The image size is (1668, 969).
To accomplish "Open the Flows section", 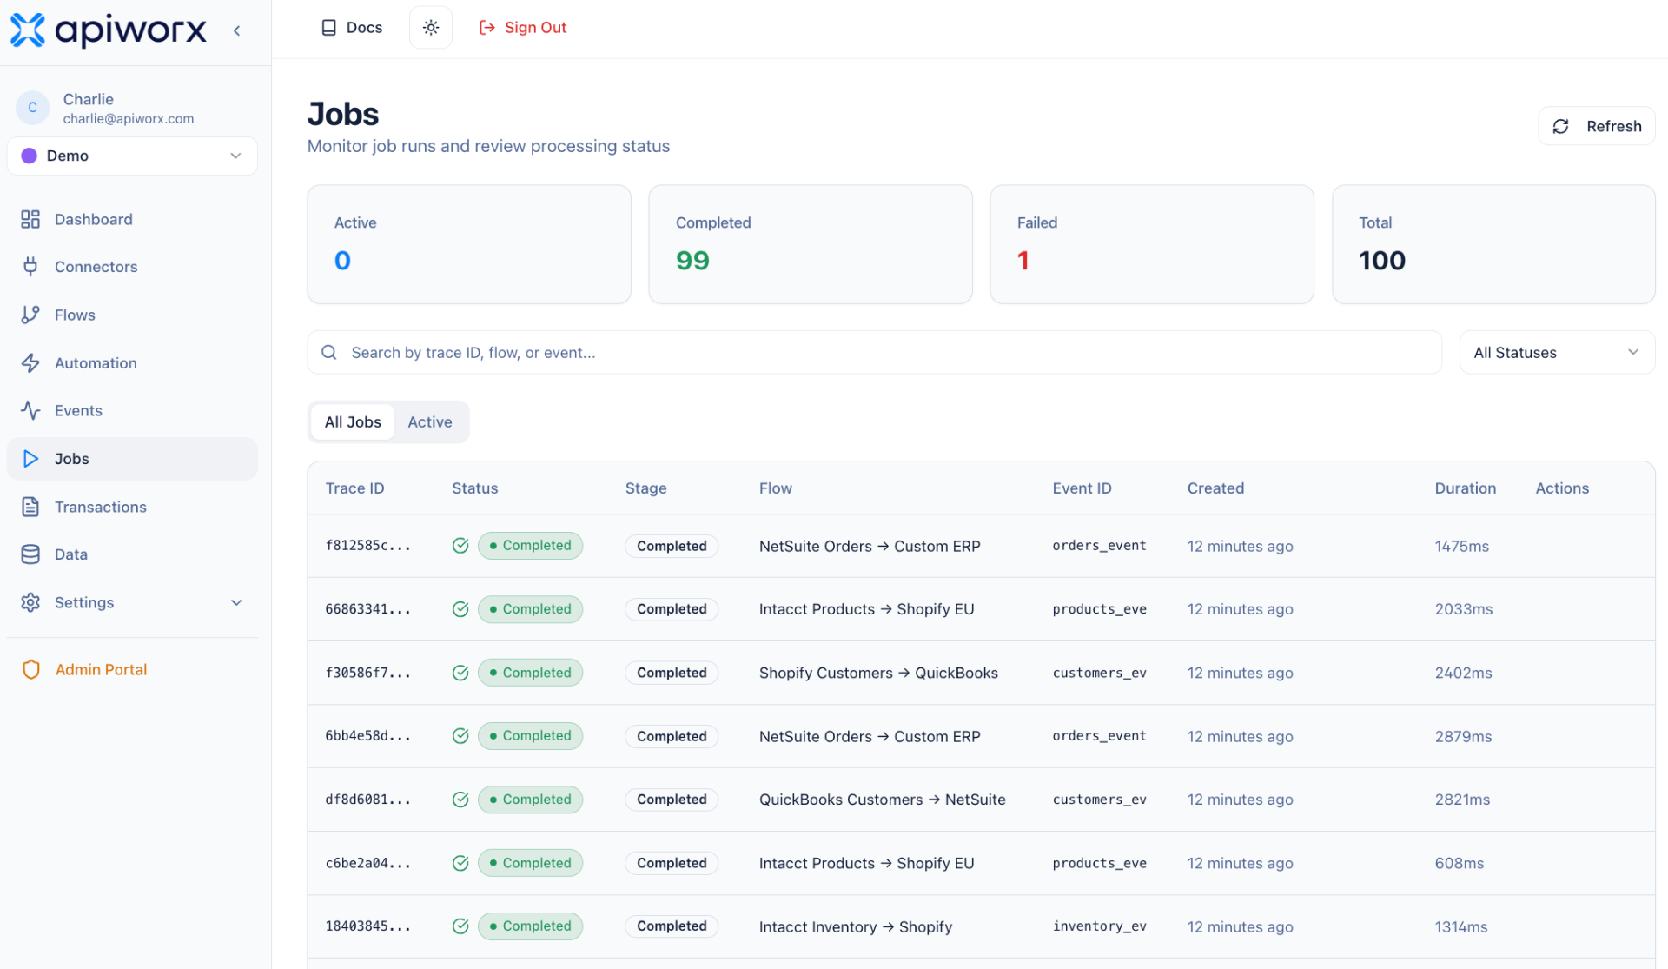I will [74, 315].
